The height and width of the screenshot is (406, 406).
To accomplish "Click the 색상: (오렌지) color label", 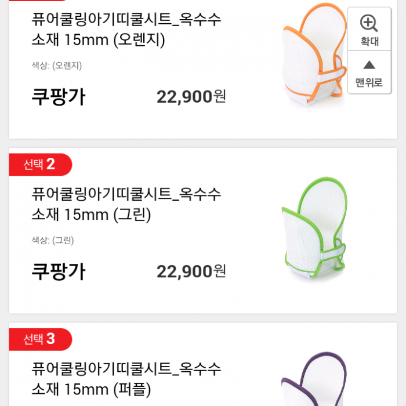I will point(56,66).
